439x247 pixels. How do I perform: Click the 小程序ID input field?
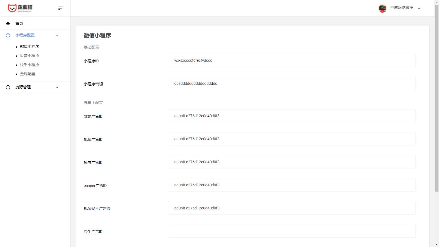(x=291, y=61)
